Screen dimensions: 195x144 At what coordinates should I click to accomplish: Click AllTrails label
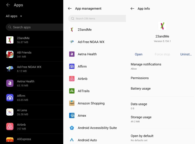tap(83, 91)
